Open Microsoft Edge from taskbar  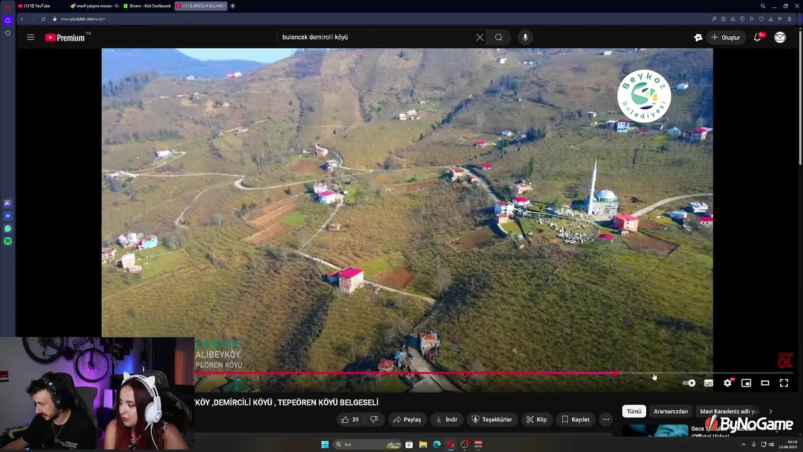(x=437, y=444)
